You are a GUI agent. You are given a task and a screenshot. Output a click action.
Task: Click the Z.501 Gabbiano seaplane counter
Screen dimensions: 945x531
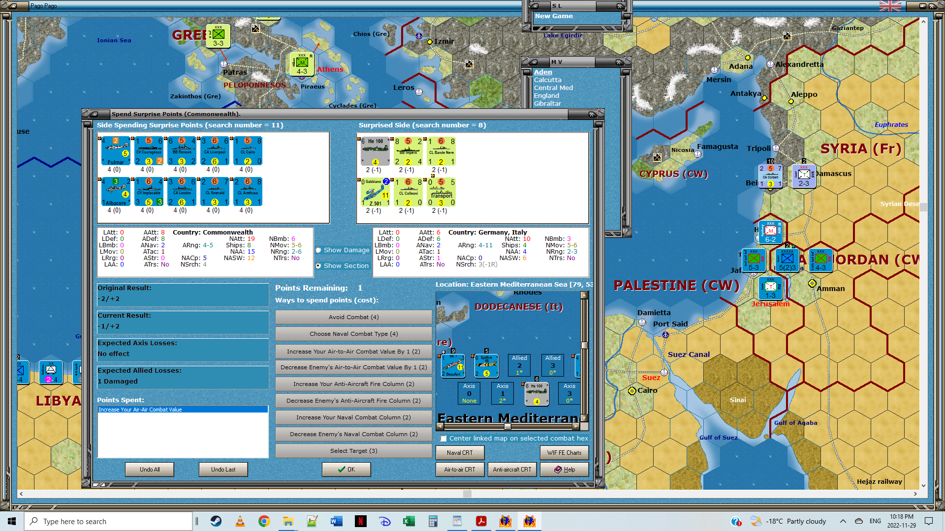point(375,192)
